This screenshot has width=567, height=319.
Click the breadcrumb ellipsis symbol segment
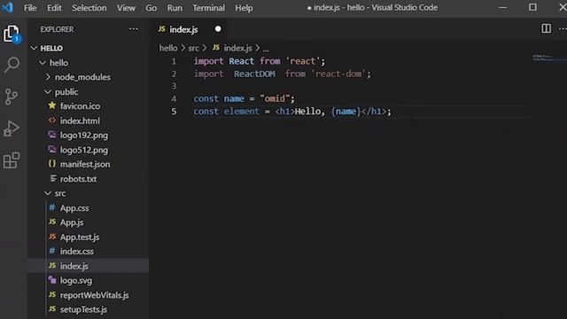click(266, 49)
